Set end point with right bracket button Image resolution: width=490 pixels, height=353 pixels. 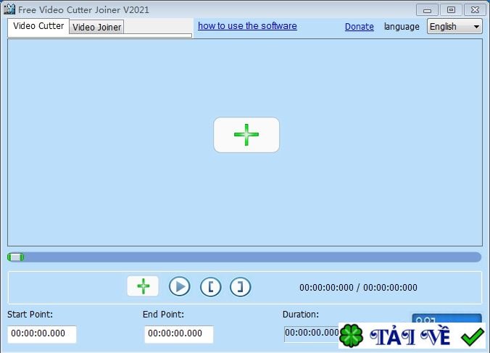[x=241, y=287]
